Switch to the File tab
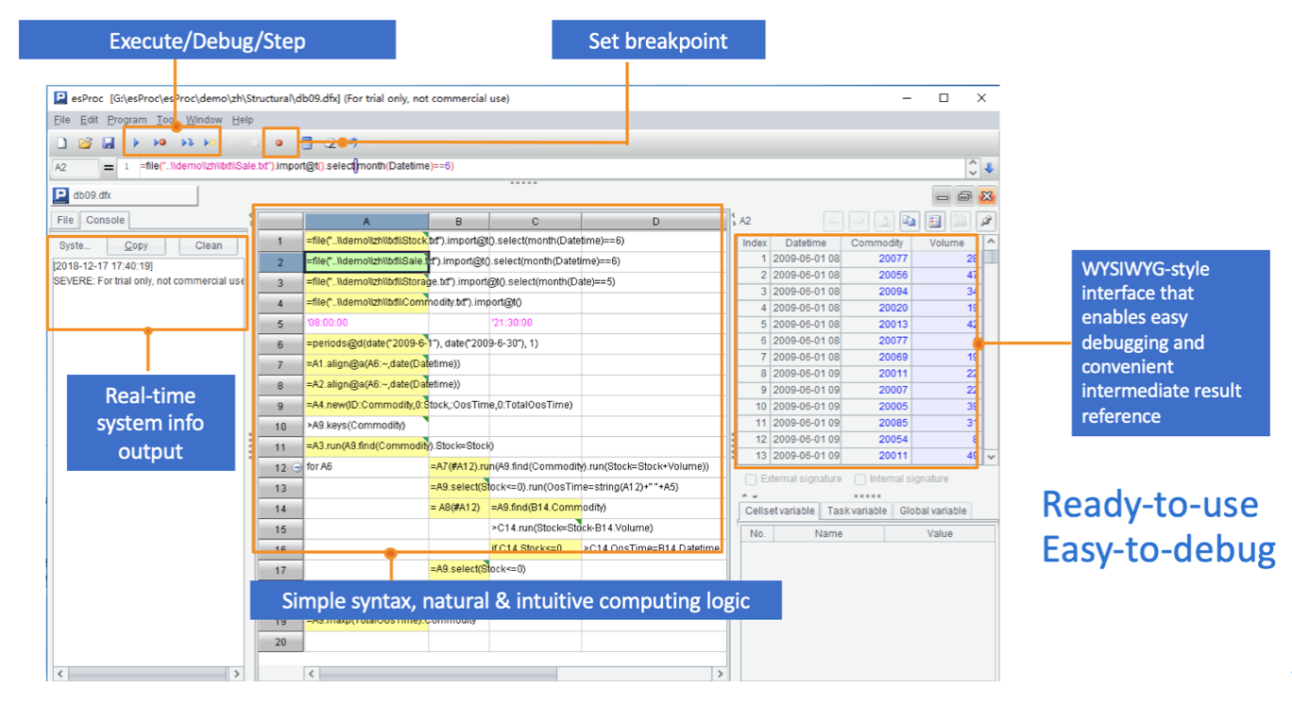1292x704 pixels. click(x=65, y=220)
